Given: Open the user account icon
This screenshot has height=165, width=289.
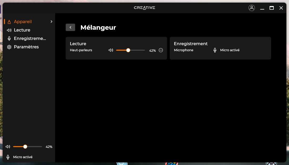Looking at the screenshot, I should click(x=251, y=8).
